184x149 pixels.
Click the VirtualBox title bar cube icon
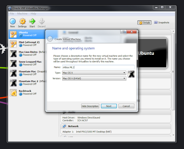pos(10,8)
